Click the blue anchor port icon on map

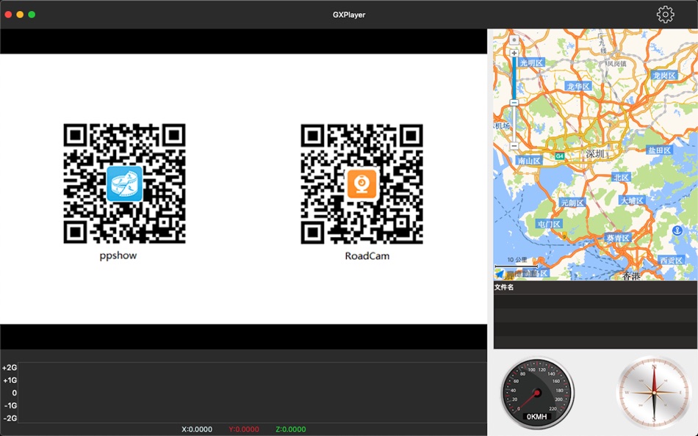coord(677,230)
